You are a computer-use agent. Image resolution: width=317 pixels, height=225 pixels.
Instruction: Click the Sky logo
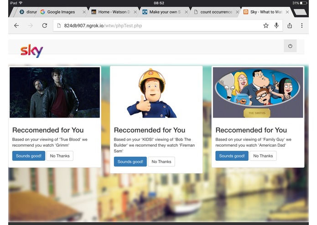[x=31, y=51]
